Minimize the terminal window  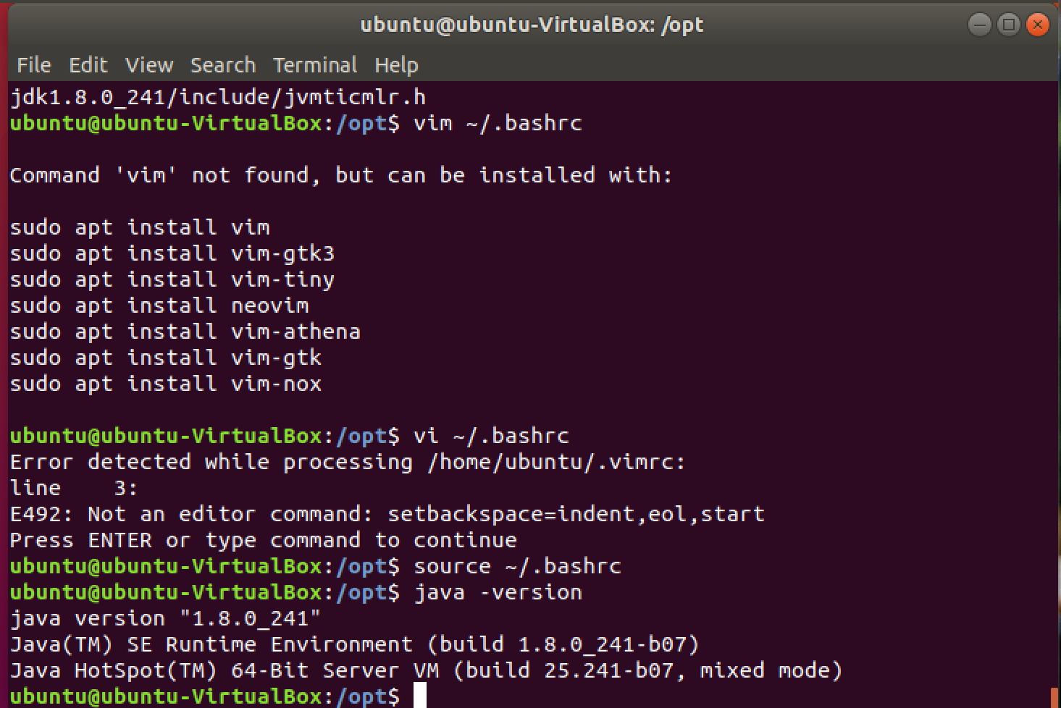[x=979, y=25]
